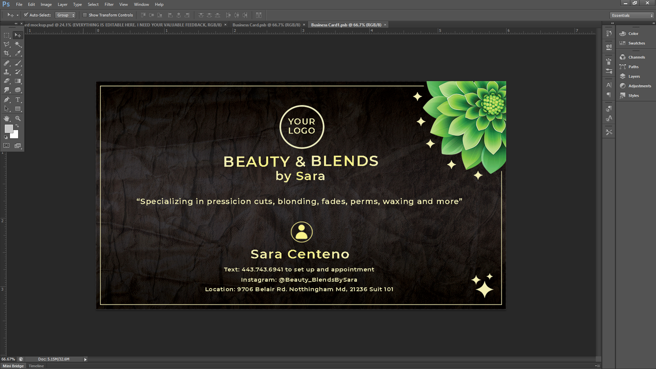Screen dimensions: 656x369
Task: Choose the Clone Stamp tool
Action: 6,72
